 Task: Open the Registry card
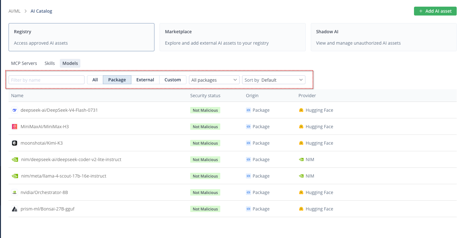tap(81, 37)
